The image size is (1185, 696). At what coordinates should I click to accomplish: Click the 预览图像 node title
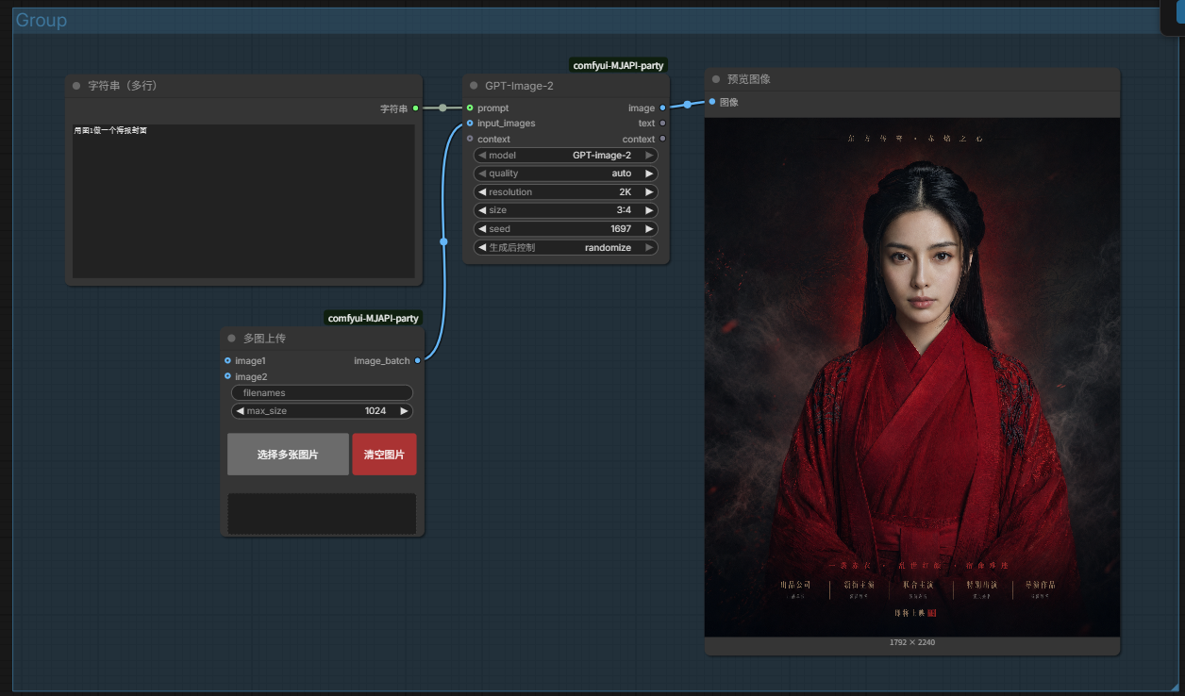point(749,79)
